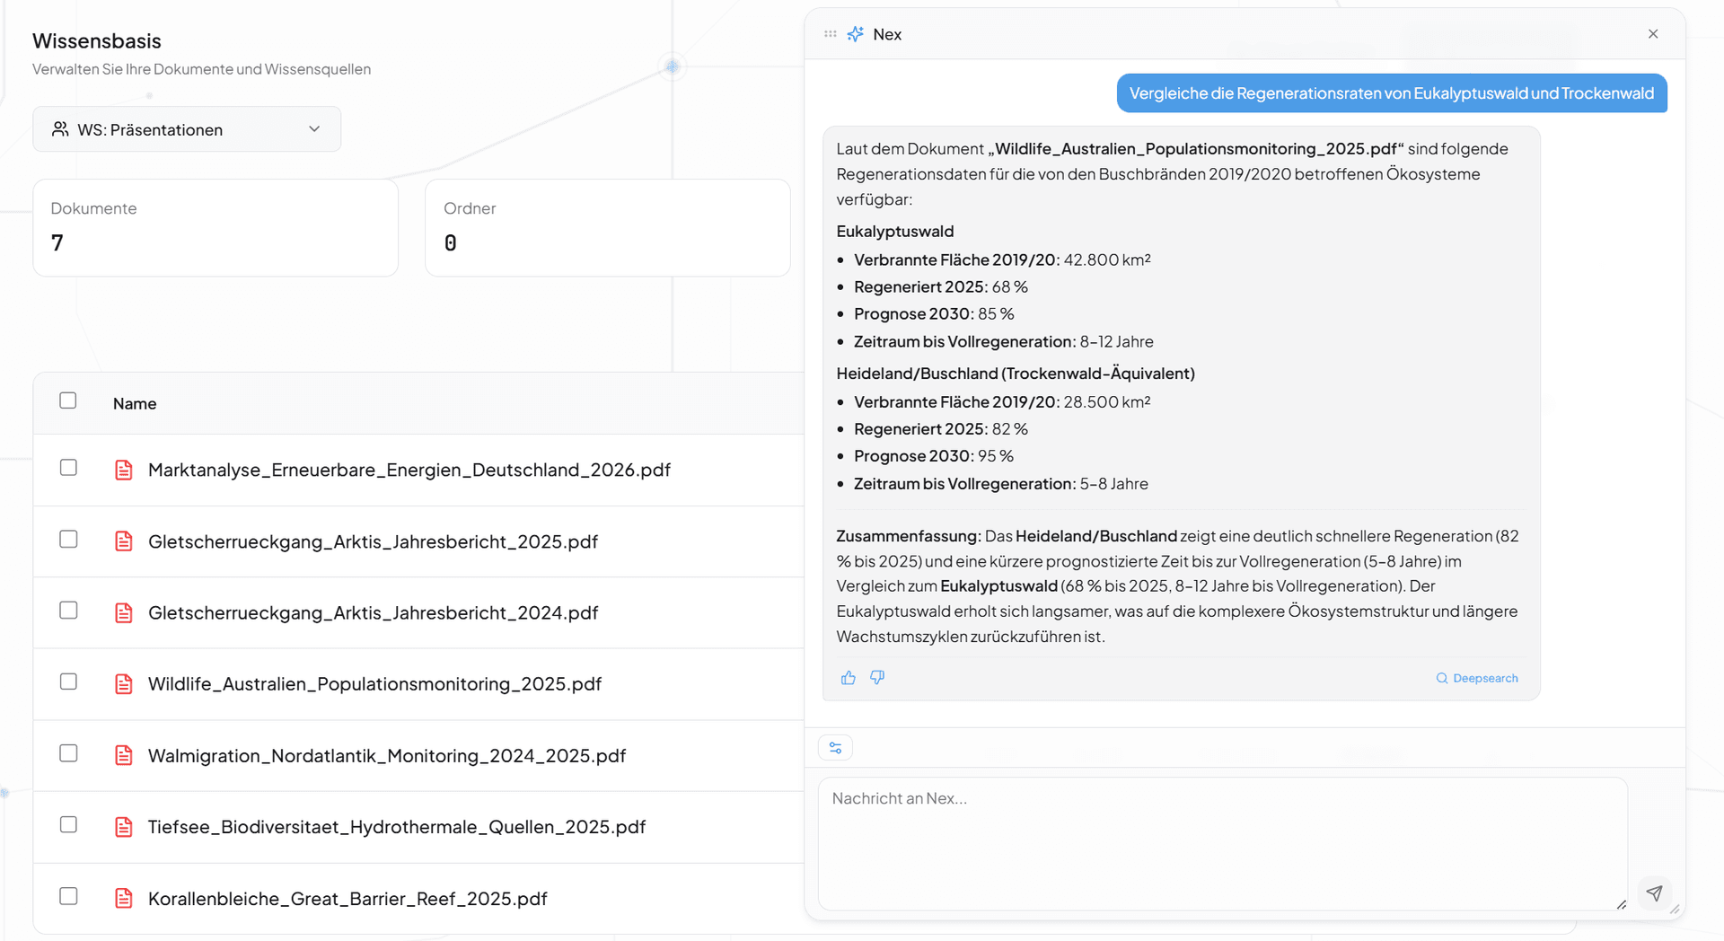
Task: Toggle the select-all checkbox in Name header
Action: (68, 400)
